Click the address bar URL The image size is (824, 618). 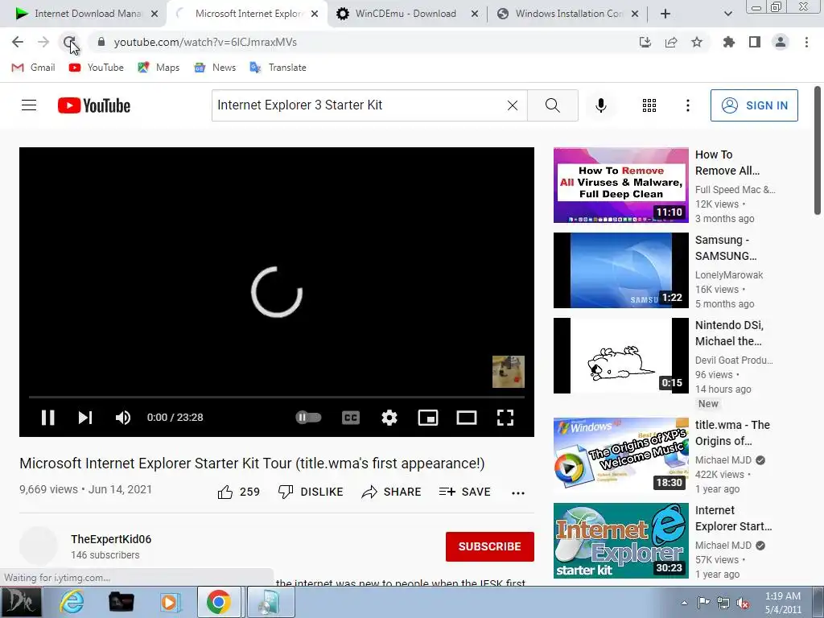click(x=205, y=42)
